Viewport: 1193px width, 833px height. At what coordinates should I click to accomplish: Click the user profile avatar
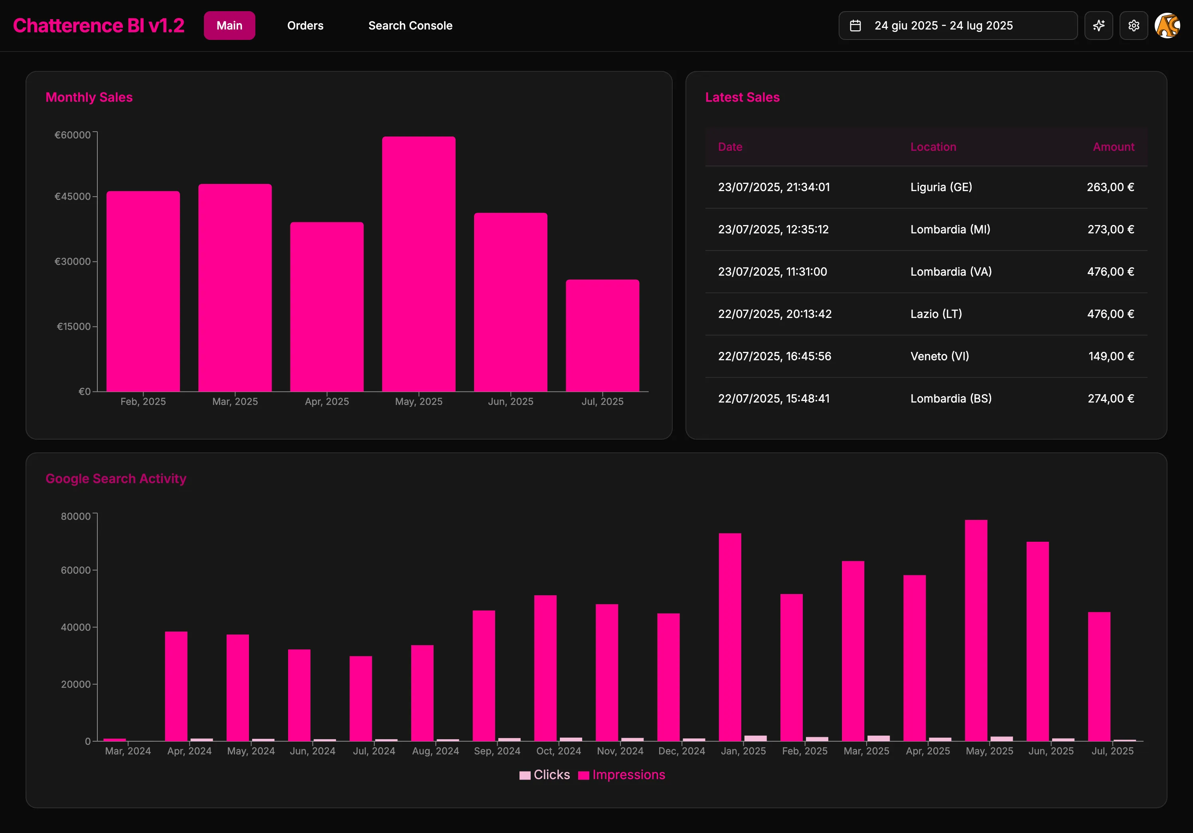tap(1167, 25)
